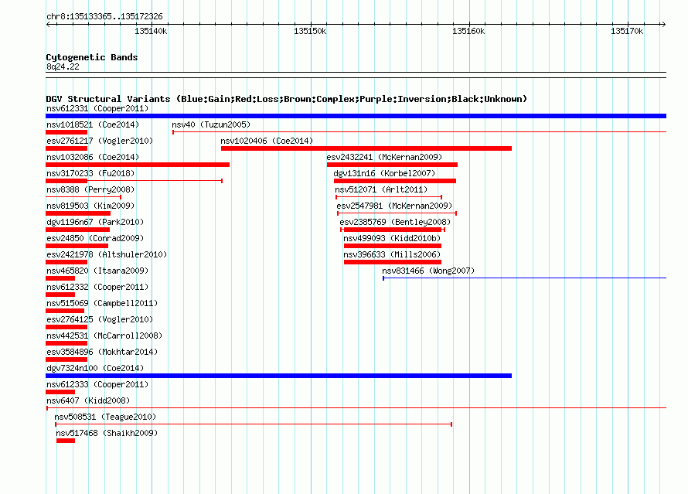The image size is (688, 494).
Task: Click the red loss bar for nsv1020406
Action: pos(366,148)
